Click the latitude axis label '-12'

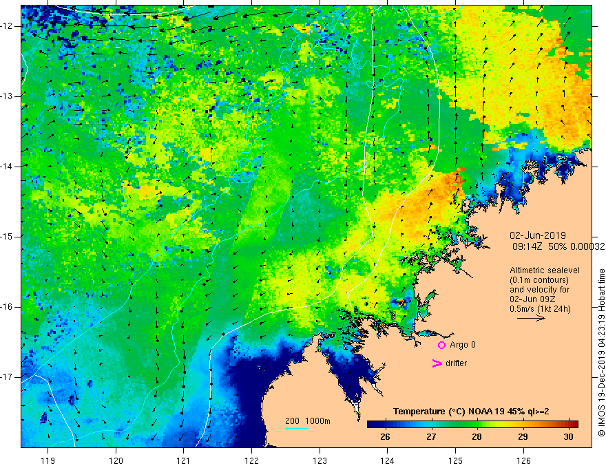point(7,26)
